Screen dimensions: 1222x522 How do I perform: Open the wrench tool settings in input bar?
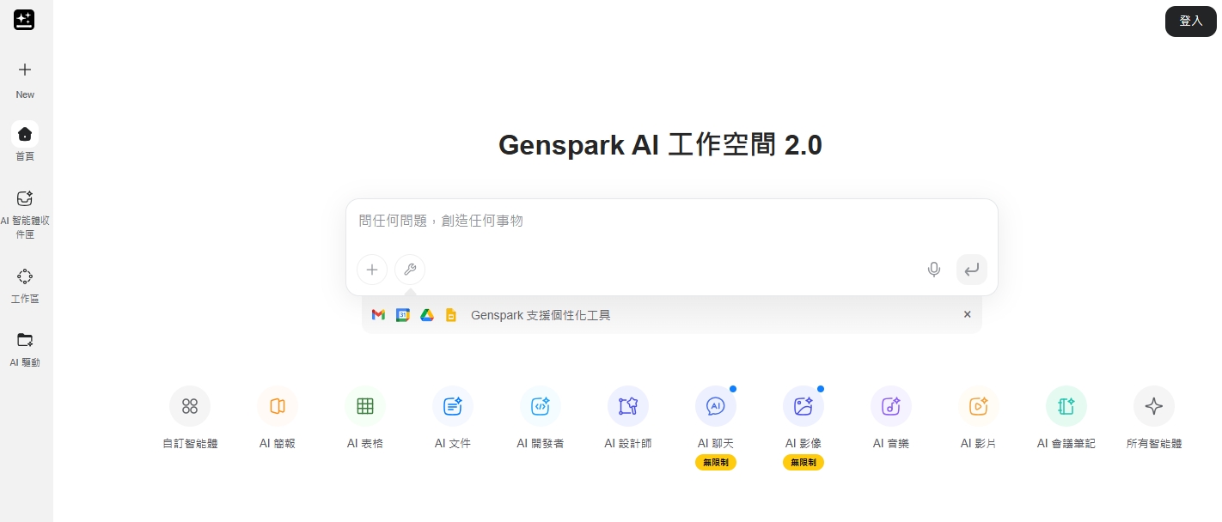(410, 270)
